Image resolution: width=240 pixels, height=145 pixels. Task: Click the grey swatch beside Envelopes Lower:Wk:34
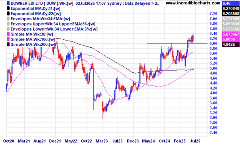[8, 29]
